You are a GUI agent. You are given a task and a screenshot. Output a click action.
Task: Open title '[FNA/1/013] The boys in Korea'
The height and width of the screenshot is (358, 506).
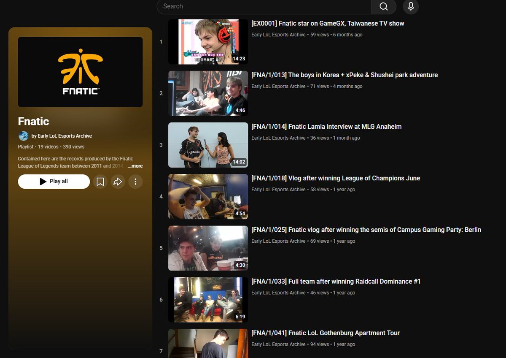coord(345,75)
